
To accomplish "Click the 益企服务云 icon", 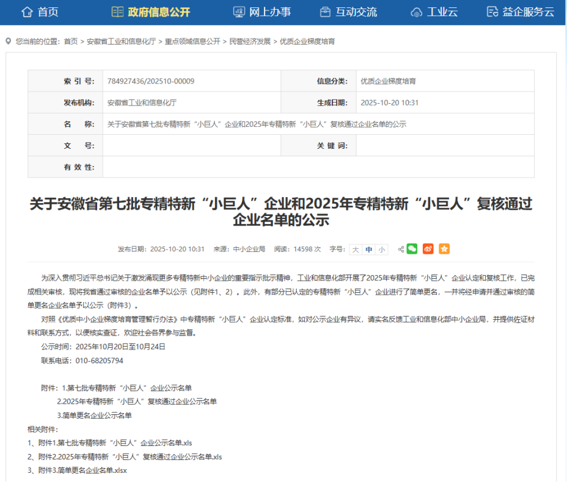I will click(x=492, y=12).
